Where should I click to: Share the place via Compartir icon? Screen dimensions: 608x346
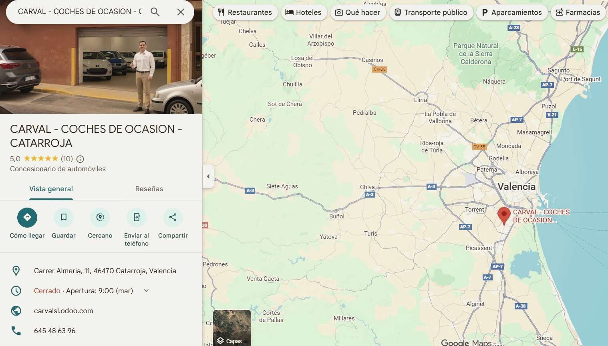[173, 217]
